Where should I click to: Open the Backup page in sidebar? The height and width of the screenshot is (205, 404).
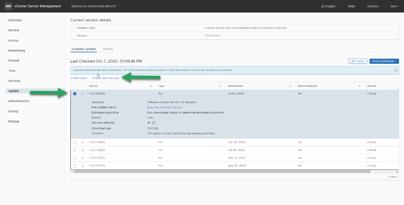point(14,121)
